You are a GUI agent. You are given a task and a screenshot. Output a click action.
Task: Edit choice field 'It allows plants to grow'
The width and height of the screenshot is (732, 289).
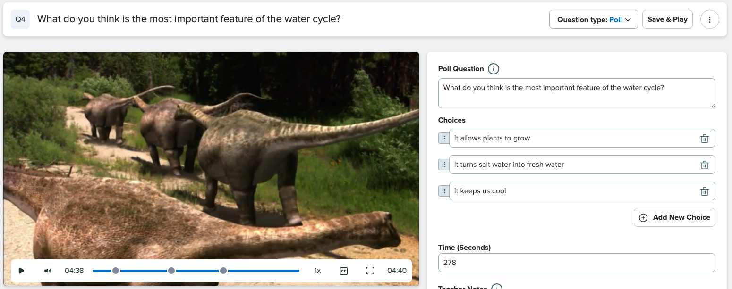(582, 138)
